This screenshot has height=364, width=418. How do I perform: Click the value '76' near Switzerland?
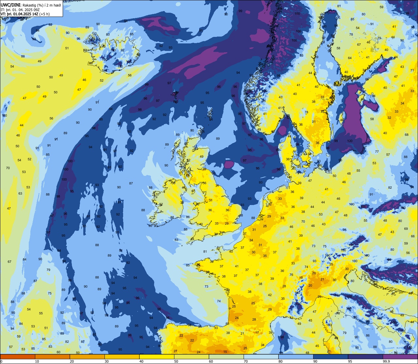tap(291, 275)
